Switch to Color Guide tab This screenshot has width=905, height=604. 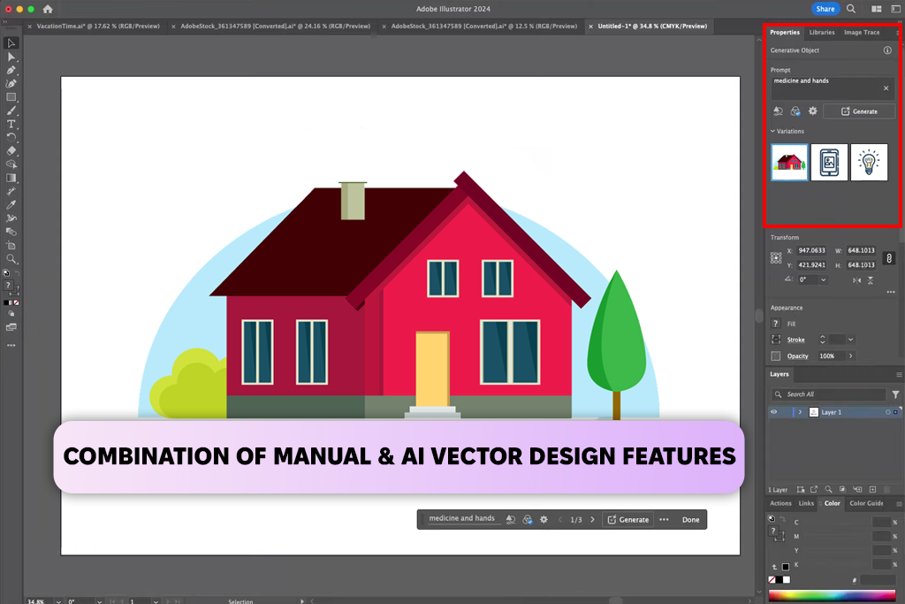[866, 503]
